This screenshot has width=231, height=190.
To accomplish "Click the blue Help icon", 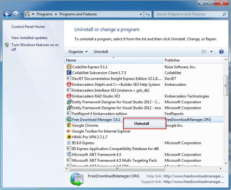I will (221, 52).
